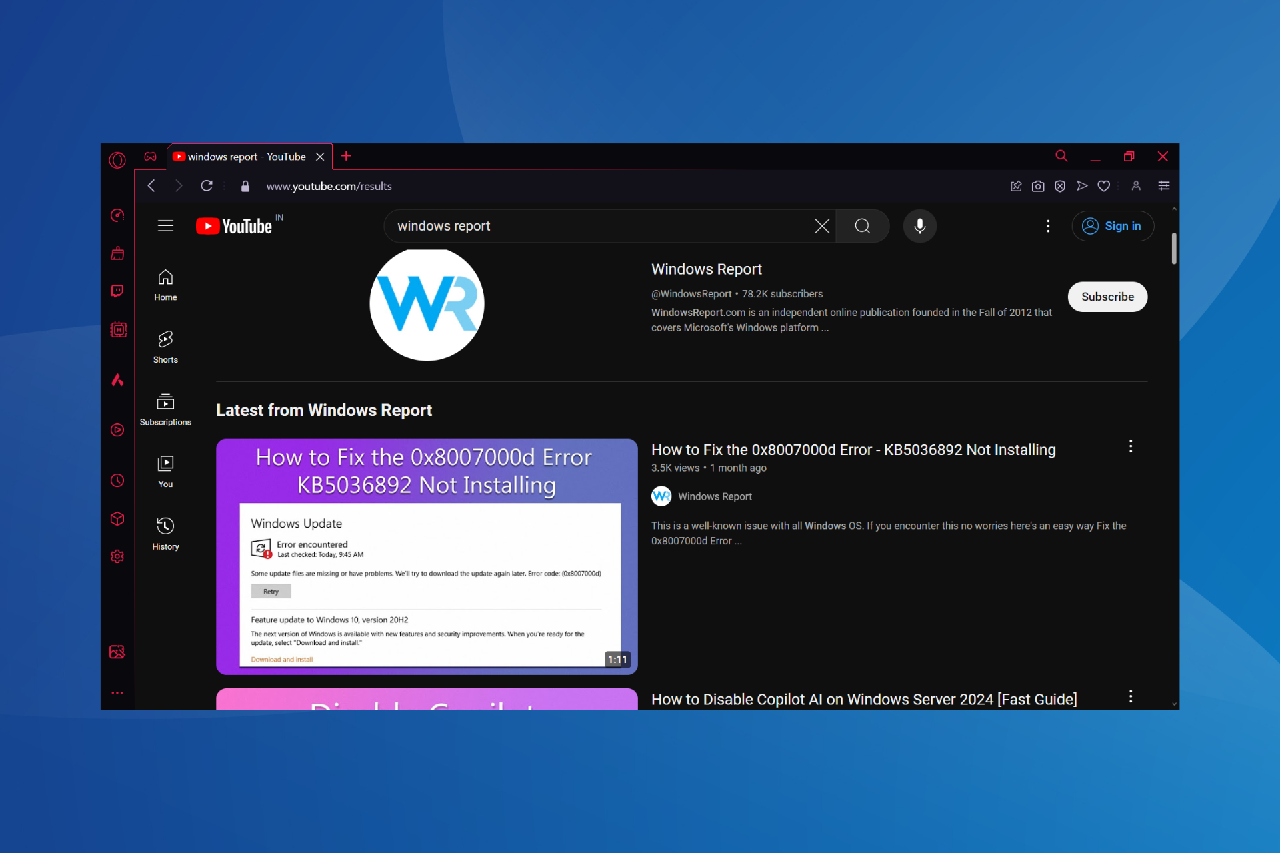
Task: Search open tabs with the magnifier icon
Action: pos(1061,156)
